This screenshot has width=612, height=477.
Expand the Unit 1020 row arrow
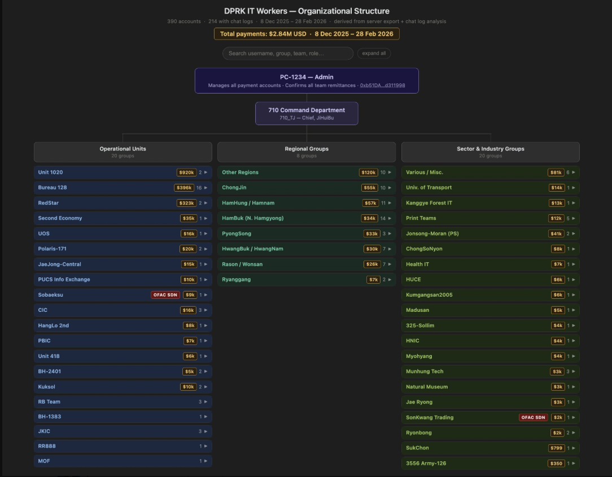206,173
